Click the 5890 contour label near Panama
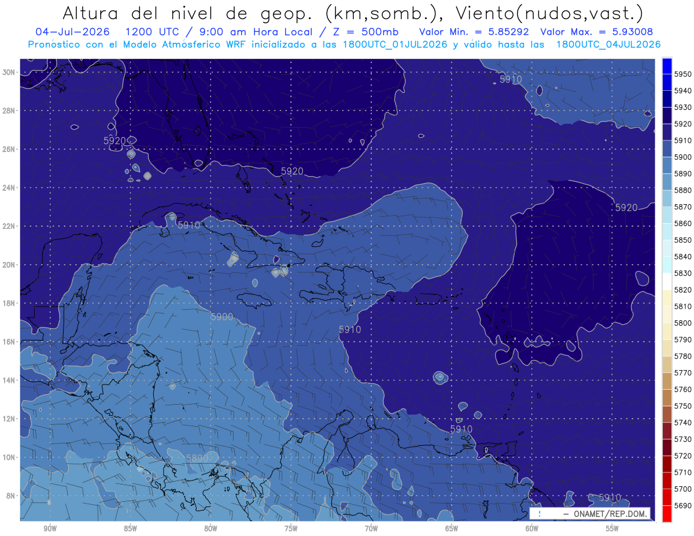 (197, 458)
